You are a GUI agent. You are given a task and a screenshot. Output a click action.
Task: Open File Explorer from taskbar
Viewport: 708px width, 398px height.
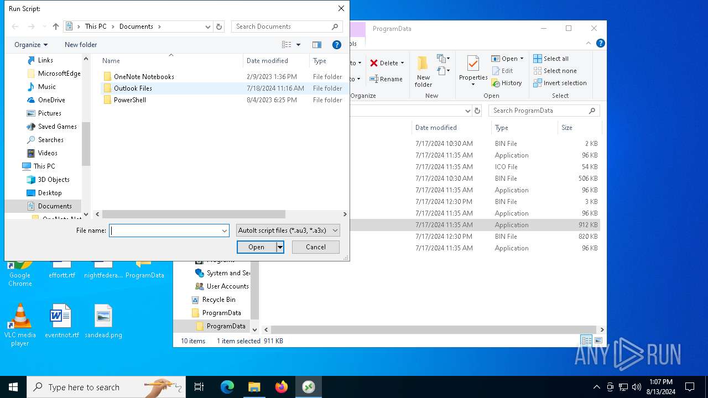254,387
